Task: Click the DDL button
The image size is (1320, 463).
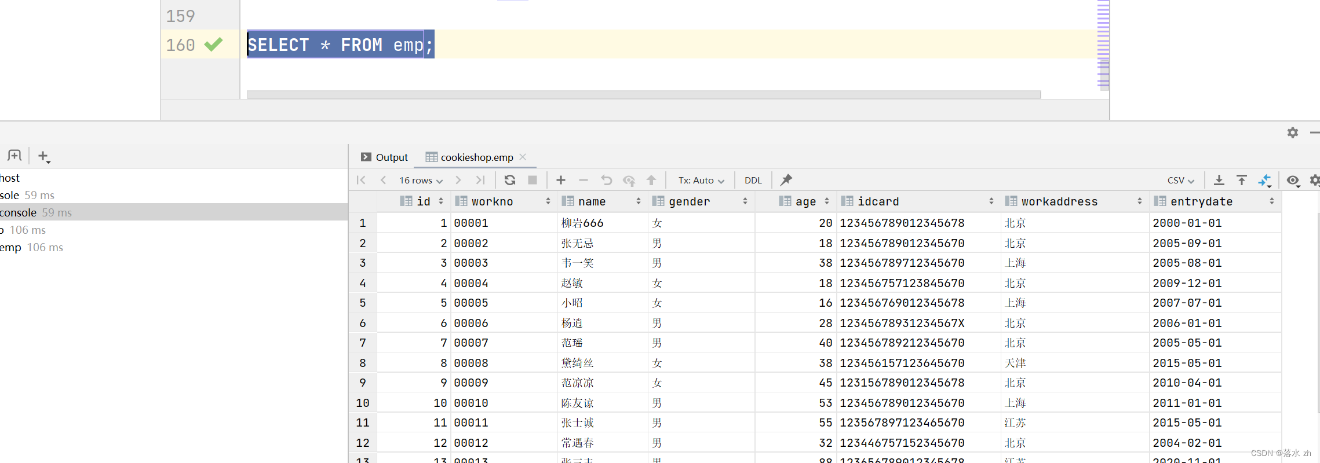Action: click(753, 180)
